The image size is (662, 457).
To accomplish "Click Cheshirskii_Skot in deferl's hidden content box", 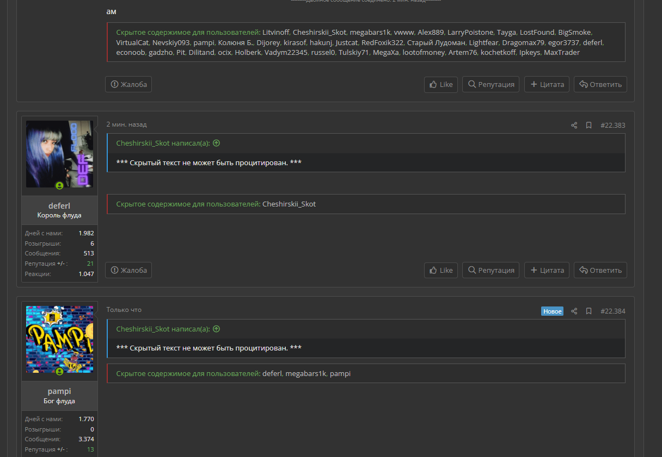I will [x=289, y=204].
